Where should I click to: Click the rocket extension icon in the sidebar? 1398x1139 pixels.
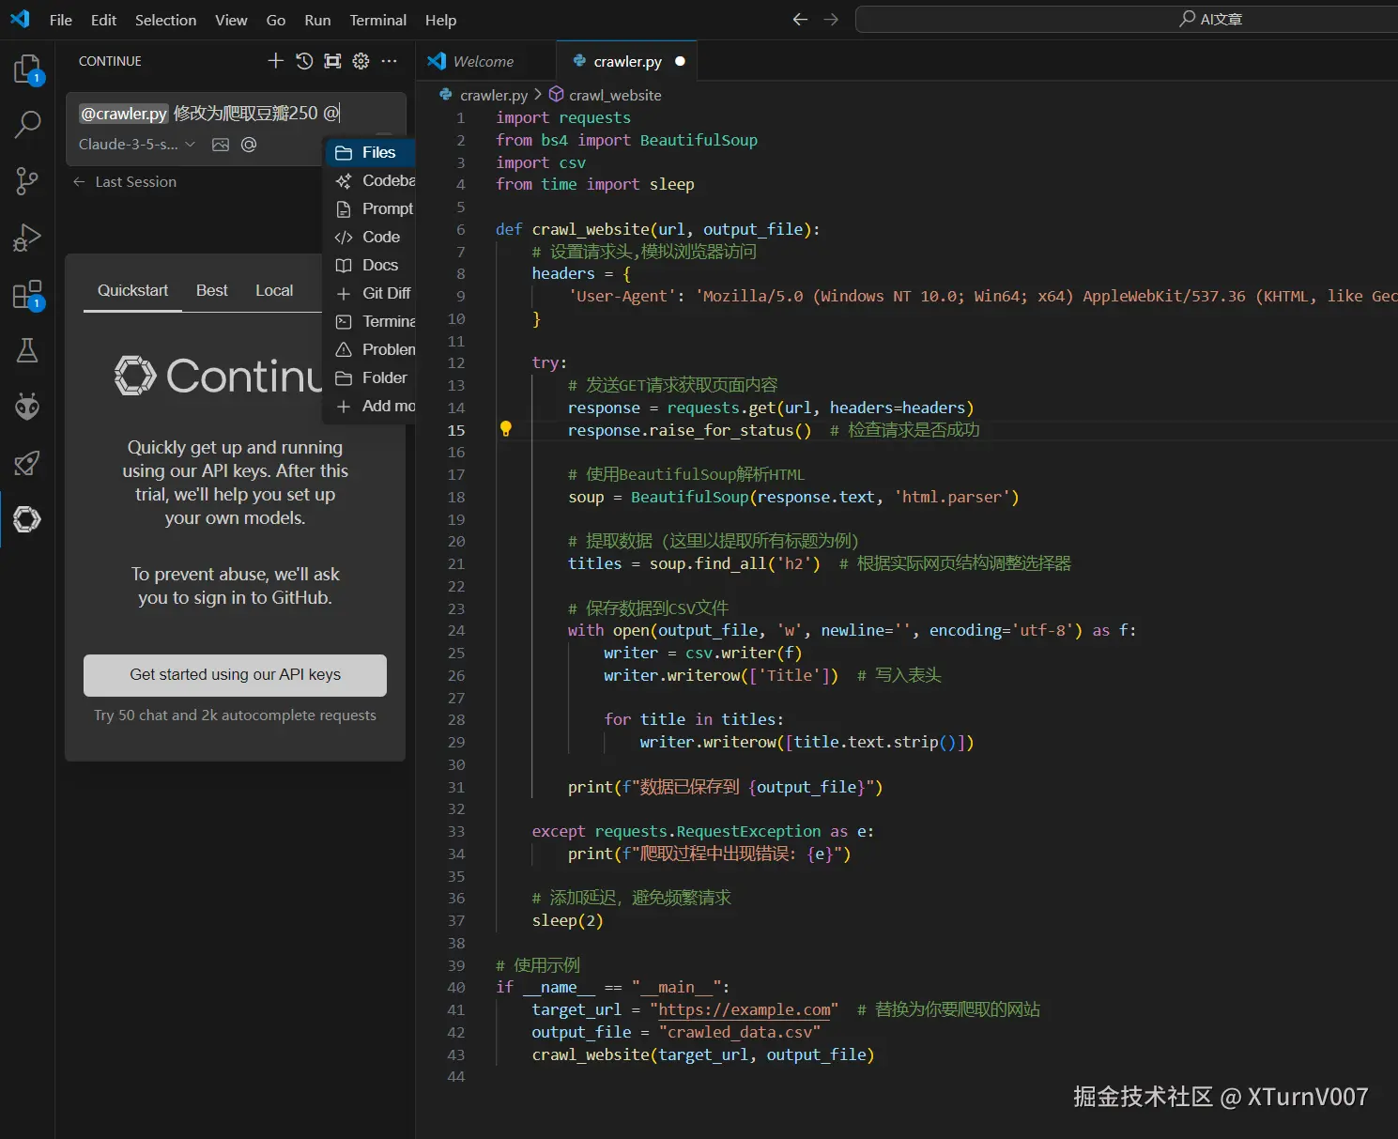point(27,463)
